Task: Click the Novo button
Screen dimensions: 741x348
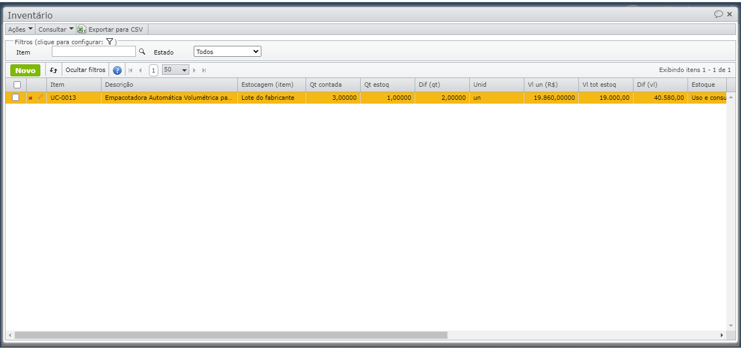Action: 25,70
